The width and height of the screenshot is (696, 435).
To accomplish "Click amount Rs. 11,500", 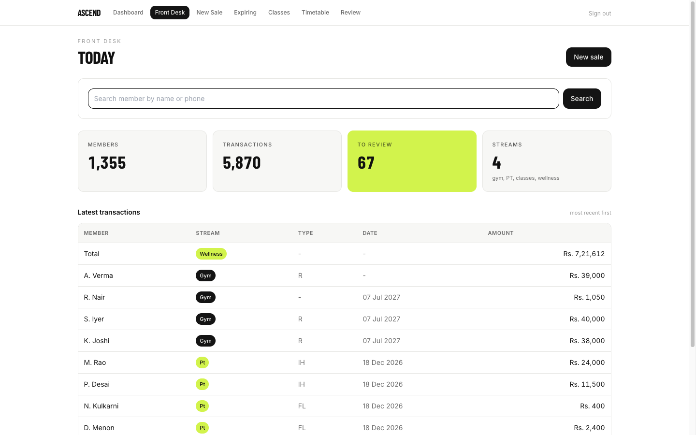I will pyautogui.click(x=587, y=384).
